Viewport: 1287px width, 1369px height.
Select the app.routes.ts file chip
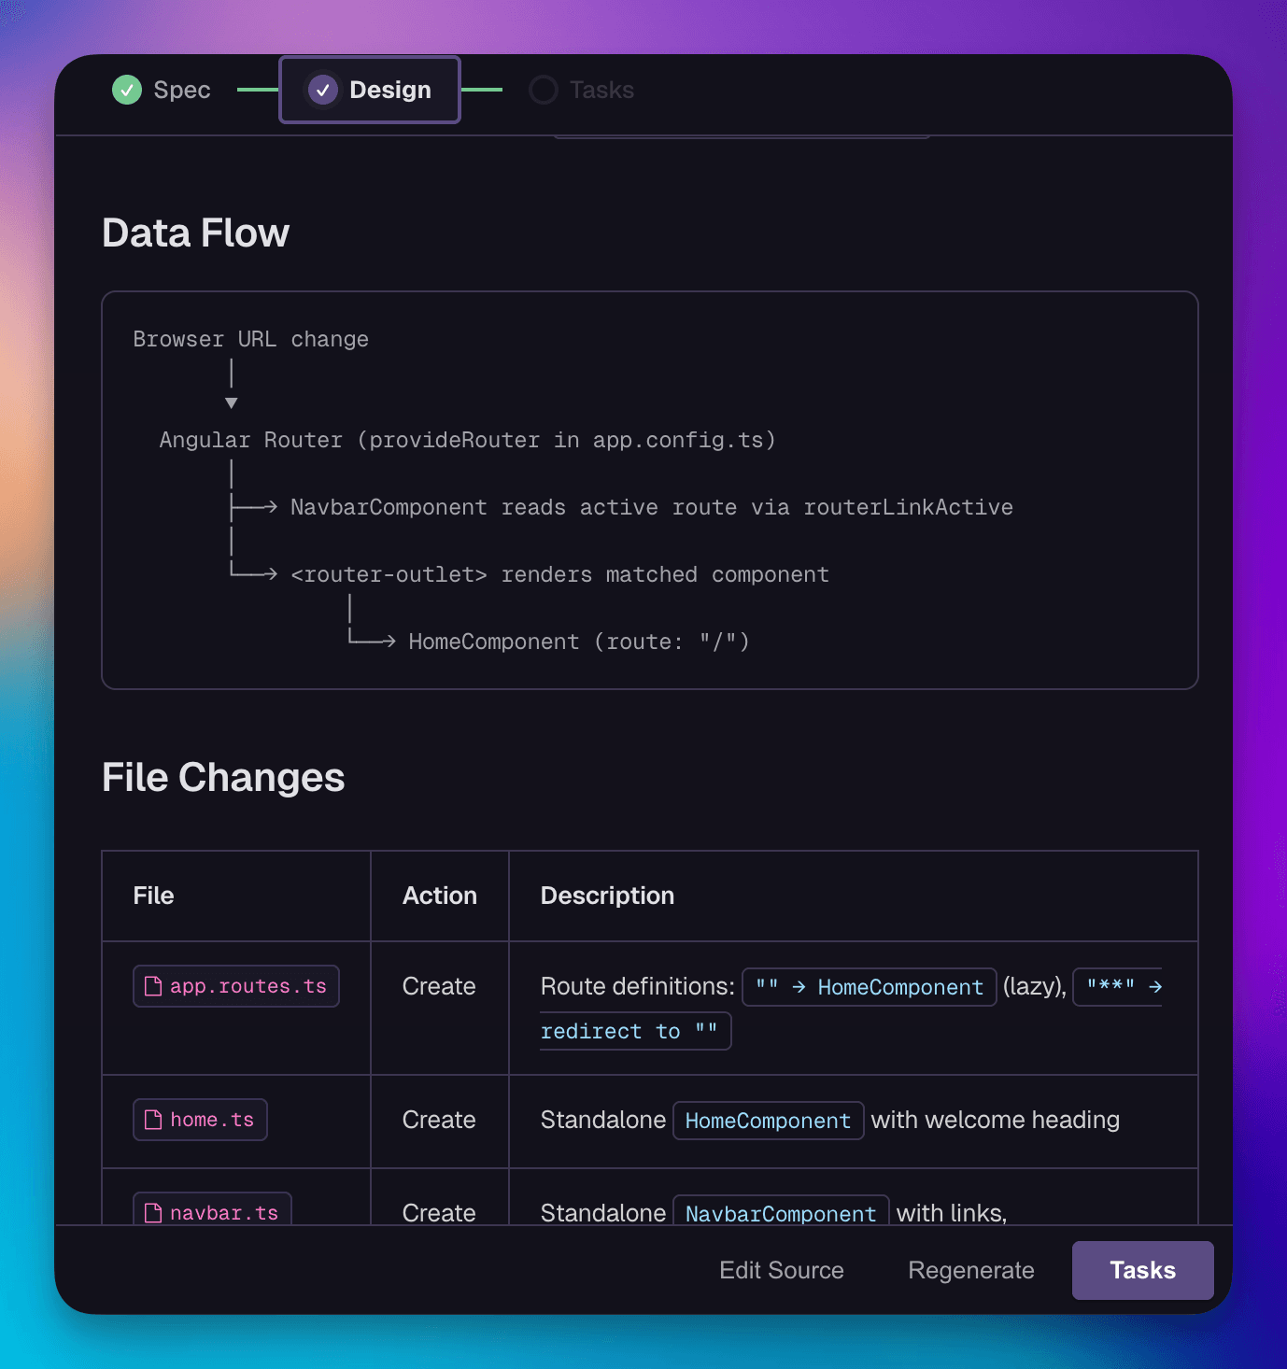point(235,986)
